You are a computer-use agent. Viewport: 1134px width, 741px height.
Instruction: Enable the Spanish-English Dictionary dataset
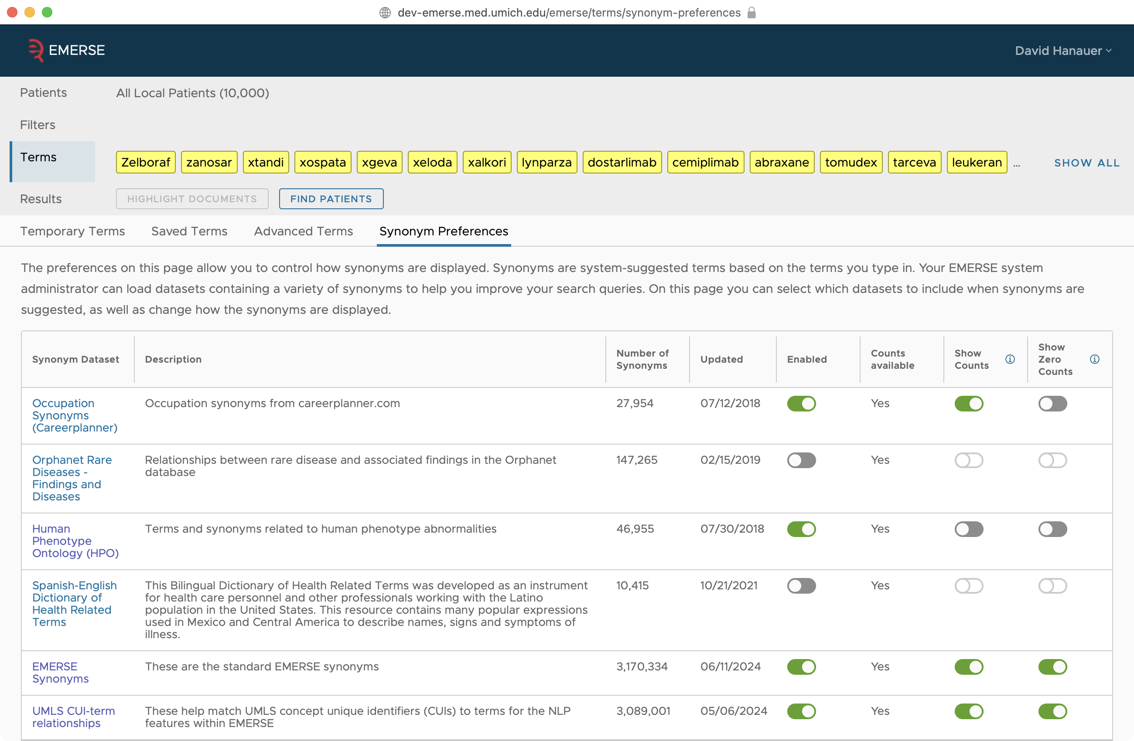[801, 586]
